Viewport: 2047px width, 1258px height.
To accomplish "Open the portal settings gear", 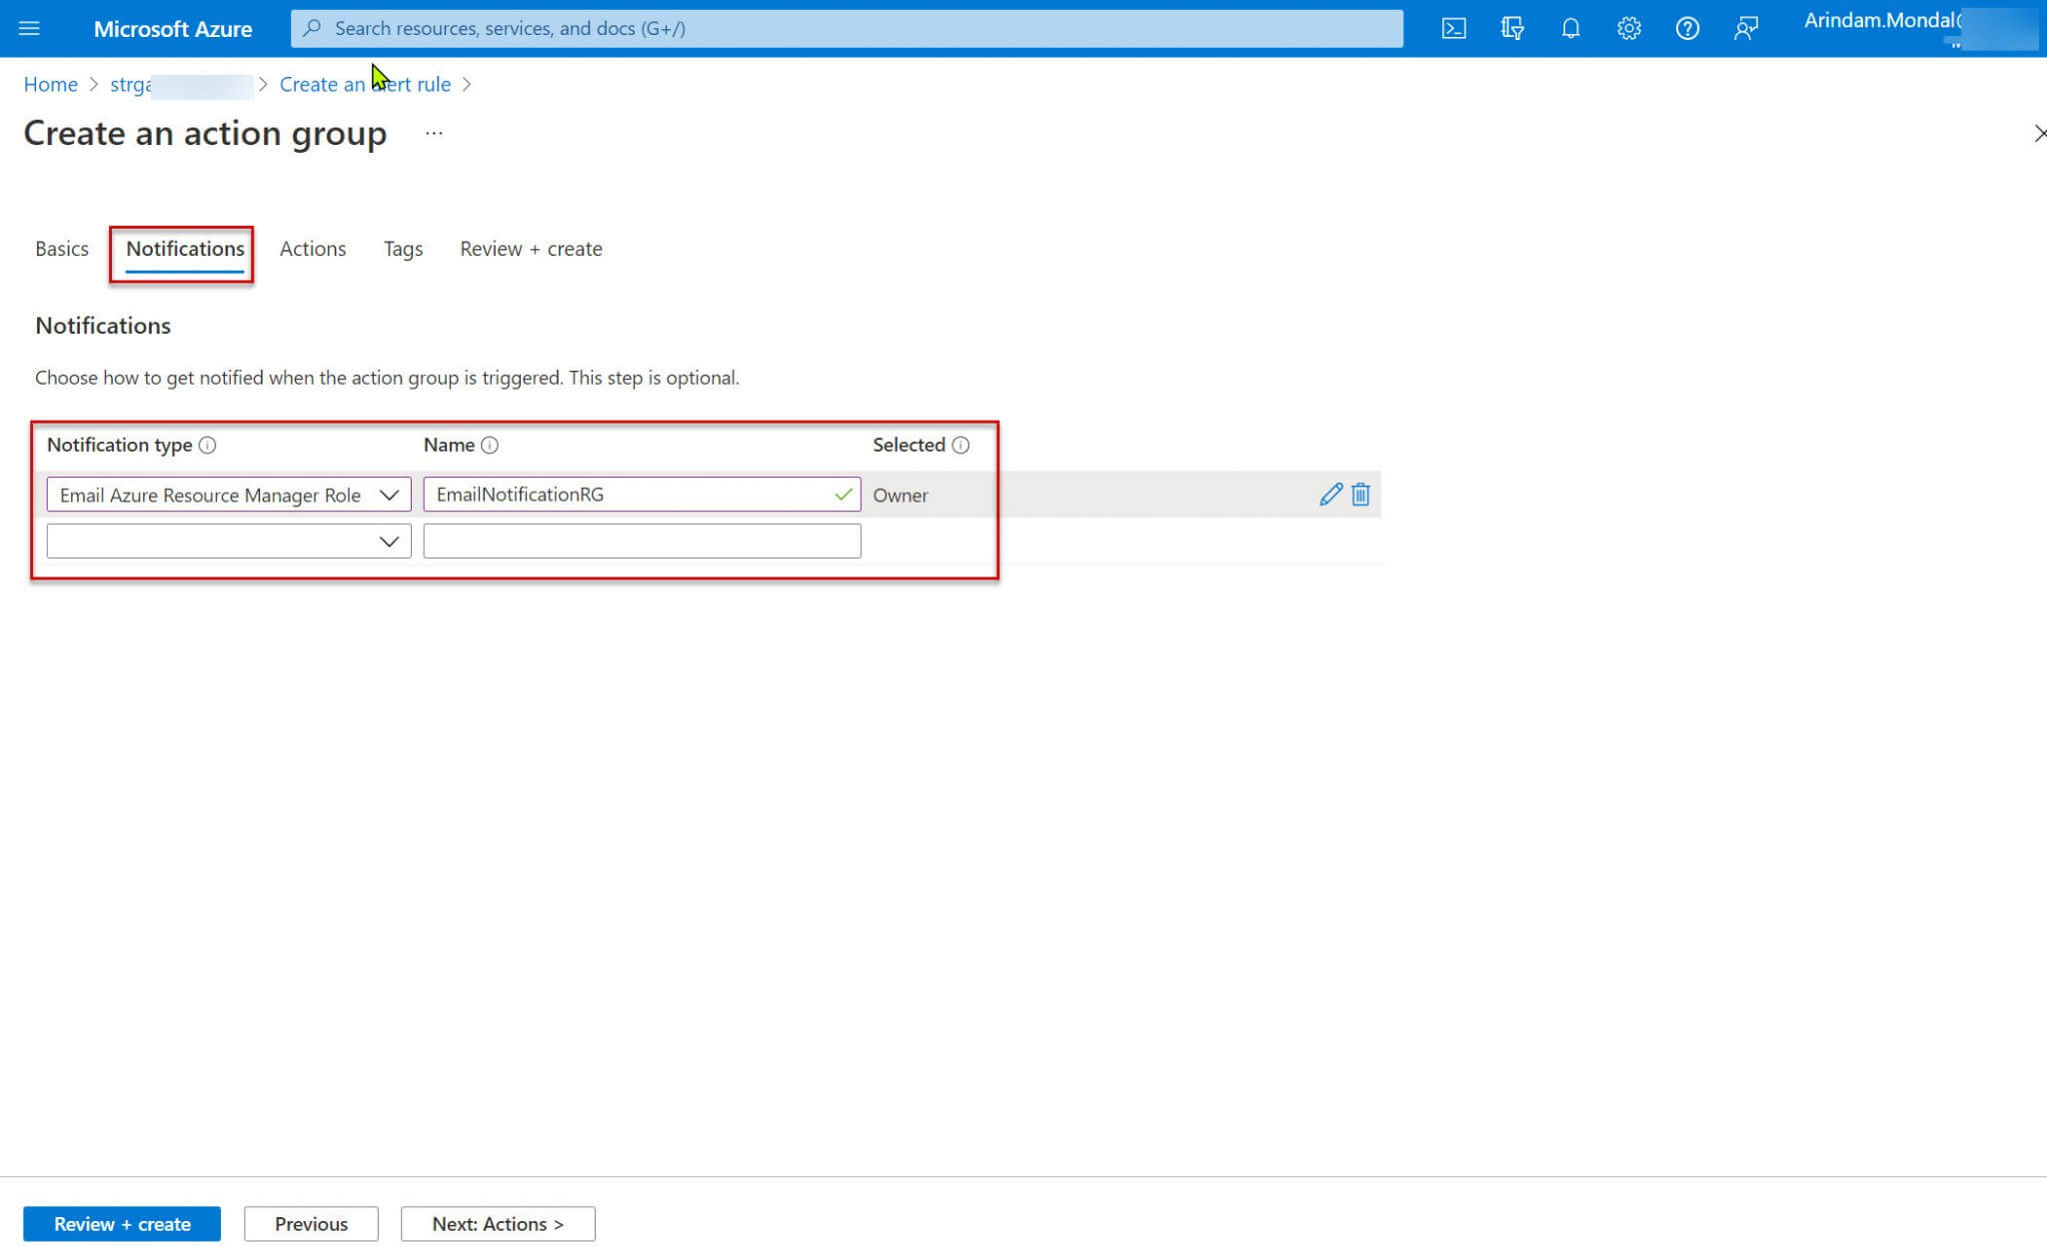I will [1628, 28].
